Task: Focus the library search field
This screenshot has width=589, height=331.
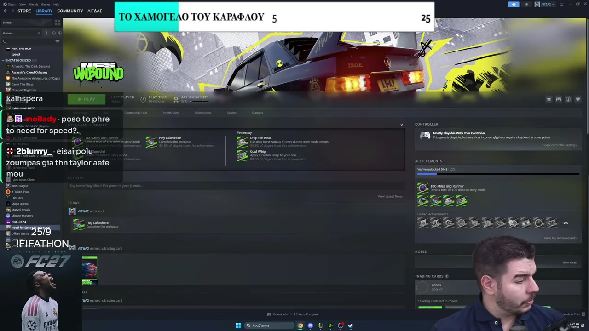Action: click(x=28, y=42)
